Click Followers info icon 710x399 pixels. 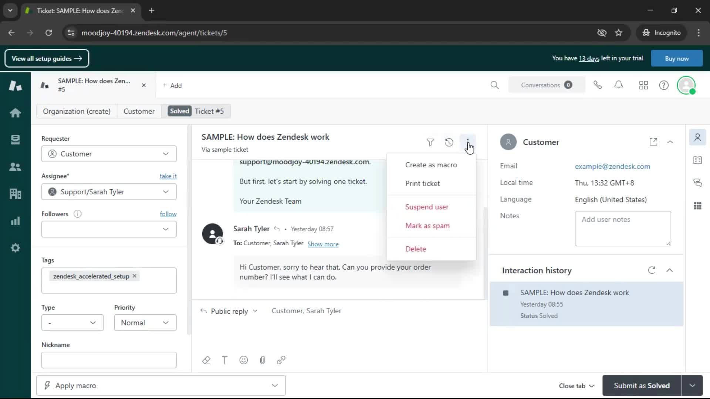[77, 214]
